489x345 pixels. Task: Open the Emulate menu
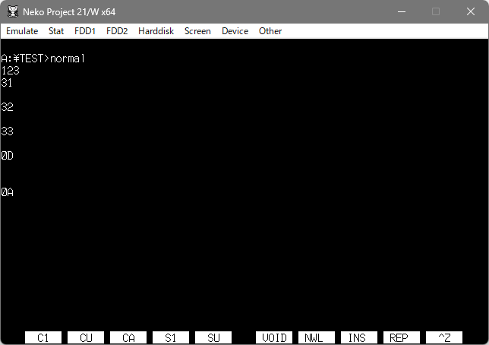22,31
